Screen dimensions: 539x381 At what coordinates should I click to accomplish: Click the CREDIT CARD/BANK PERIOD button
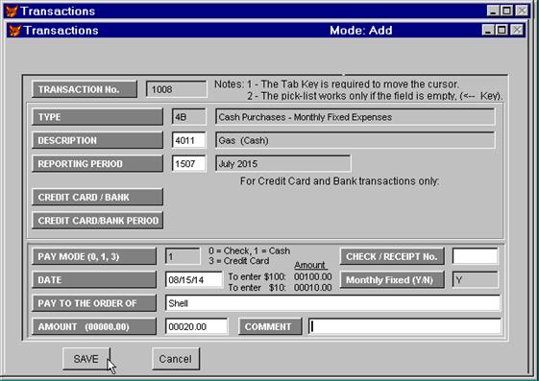[97, 221]
